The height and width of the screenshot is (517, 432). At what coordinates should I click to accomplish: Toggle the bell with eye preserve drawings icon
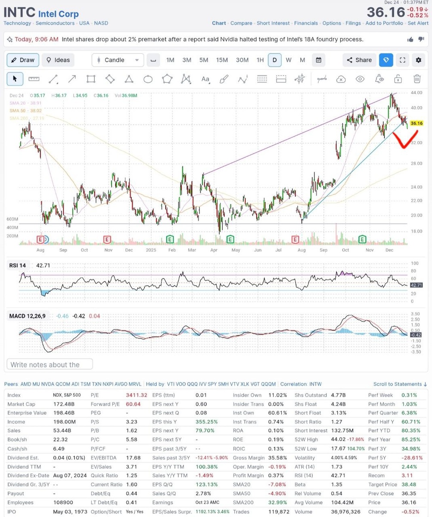click(379, 79)
